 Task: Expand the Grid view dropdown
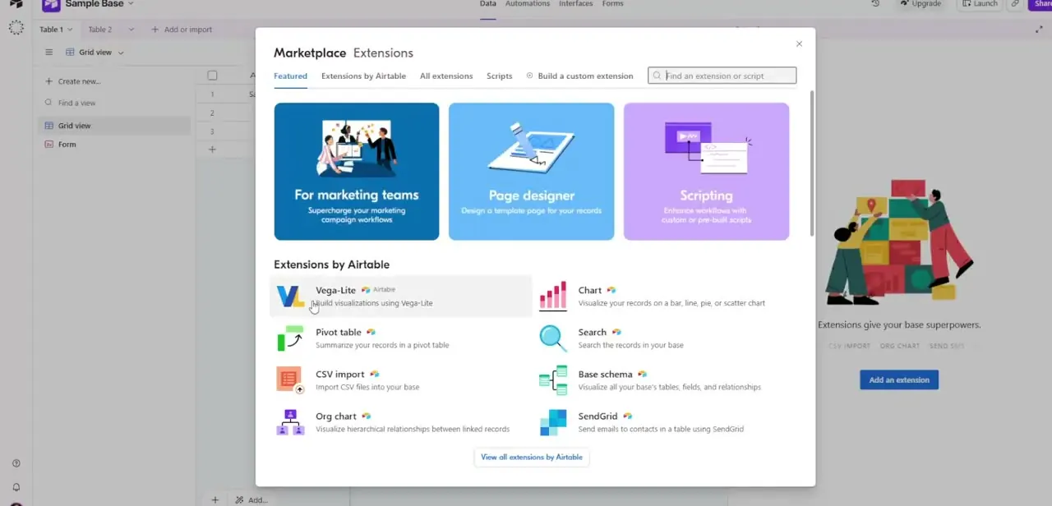tap(121, 53)
